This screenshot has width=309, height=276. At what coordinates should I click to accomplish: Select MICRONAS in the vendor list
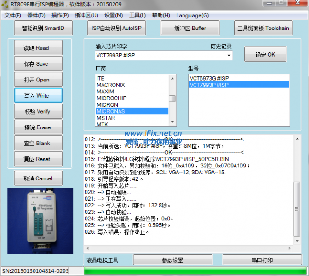tap(132, 111)
